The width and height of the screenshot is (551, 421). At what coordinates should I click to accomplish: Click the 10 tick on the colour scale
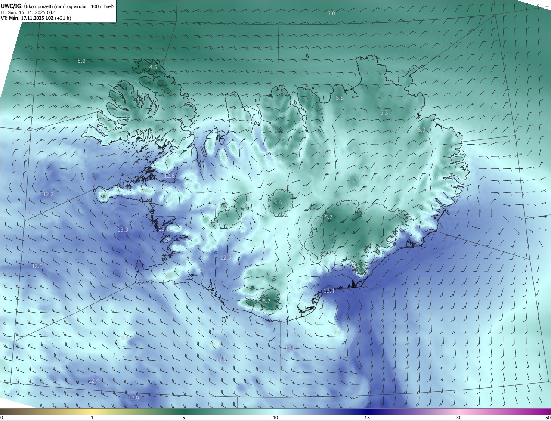pos(275,418)
